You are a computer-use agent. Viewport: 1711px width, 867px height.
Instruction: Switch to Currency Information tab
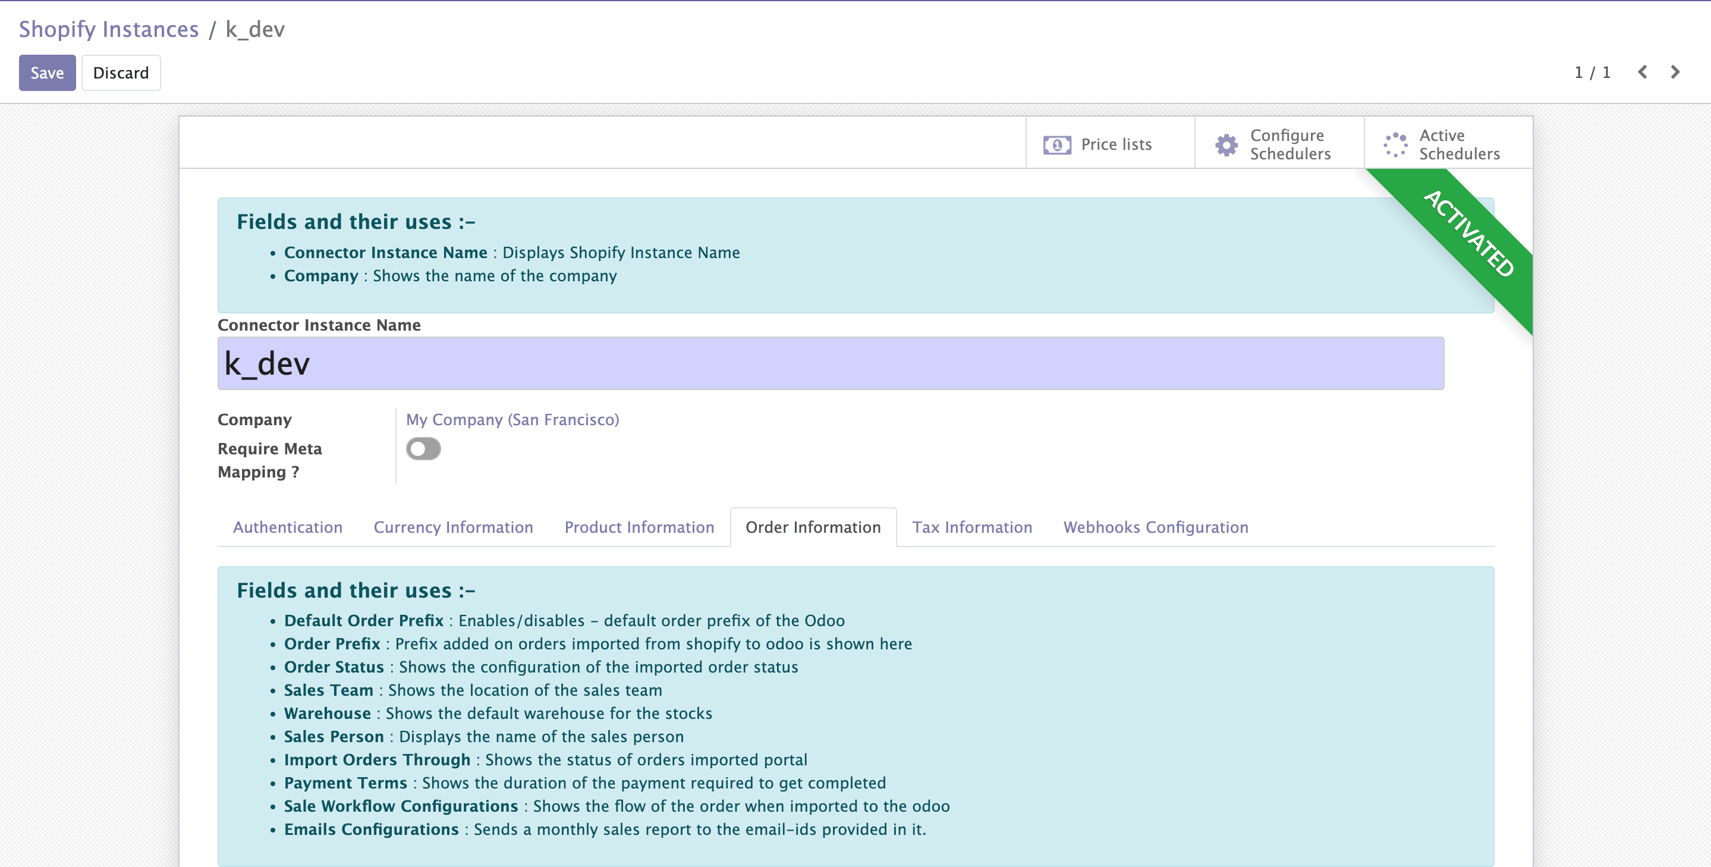point(453,527)
